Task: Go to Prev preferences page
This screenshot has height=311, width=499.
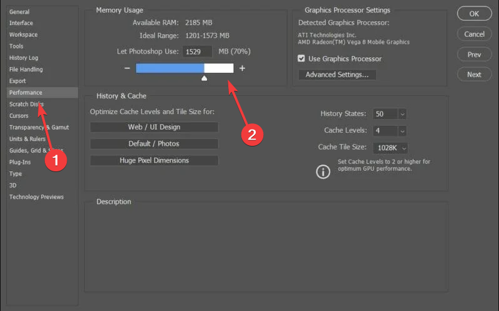Action: click(474, 54)
